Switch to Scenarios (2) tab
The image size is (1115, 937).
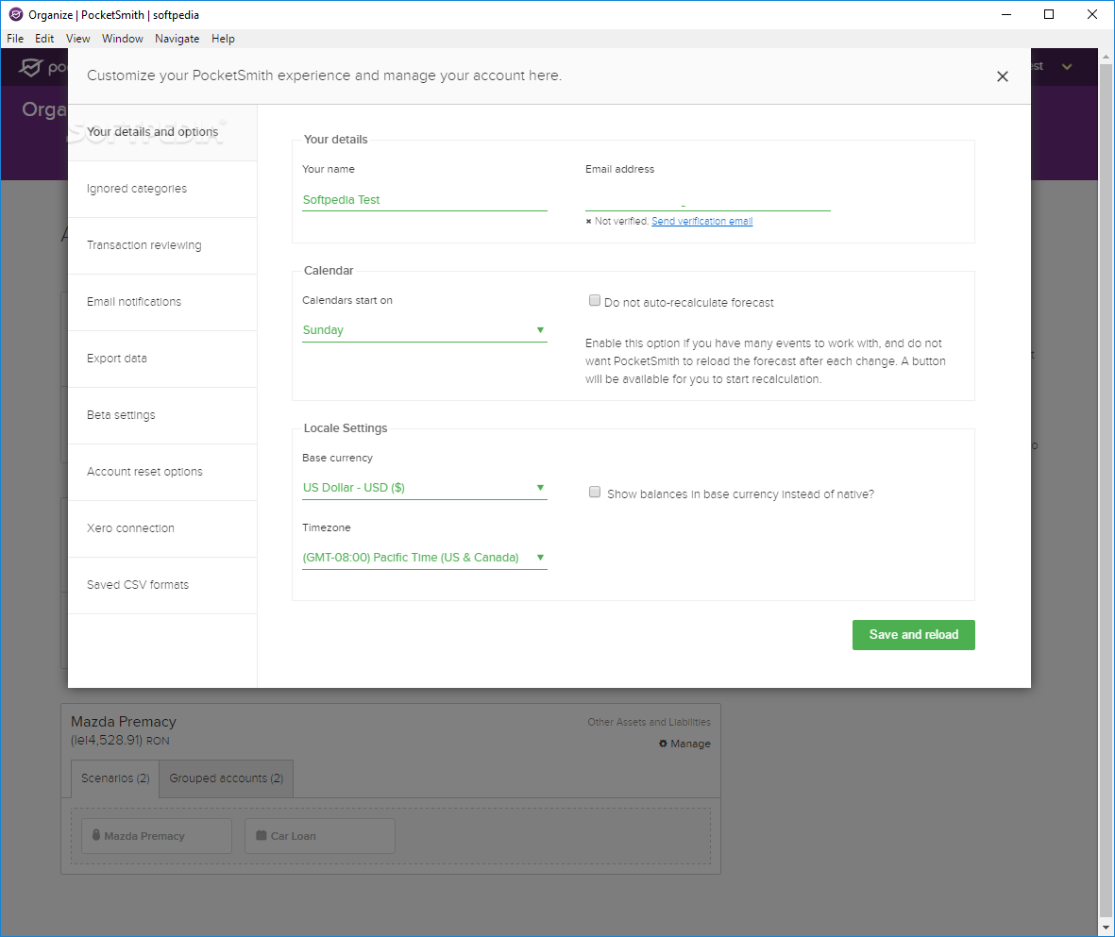pyautogui.click(x=115, y=778)
